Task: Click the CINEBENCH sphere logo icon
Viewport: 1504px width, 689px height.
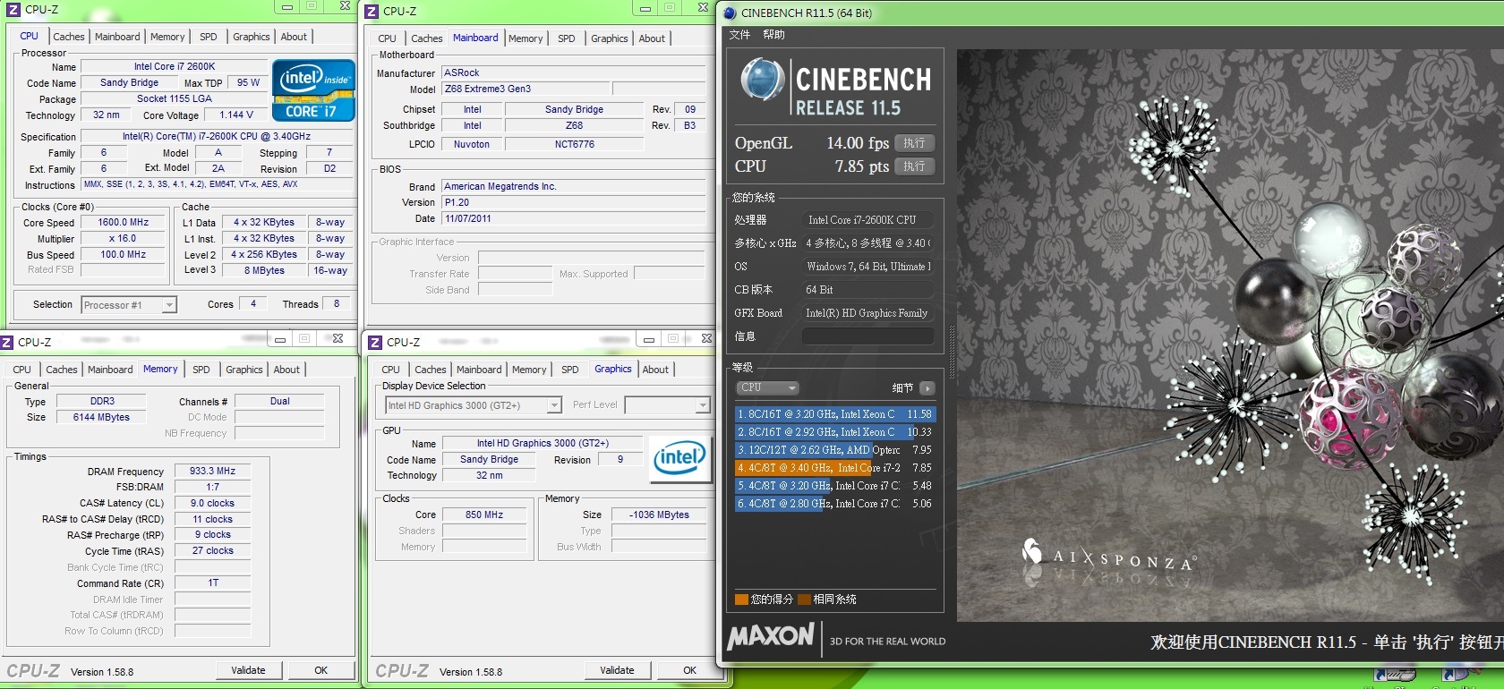Action: (763, 81)
